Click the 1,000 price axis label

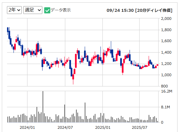[166, 75]
